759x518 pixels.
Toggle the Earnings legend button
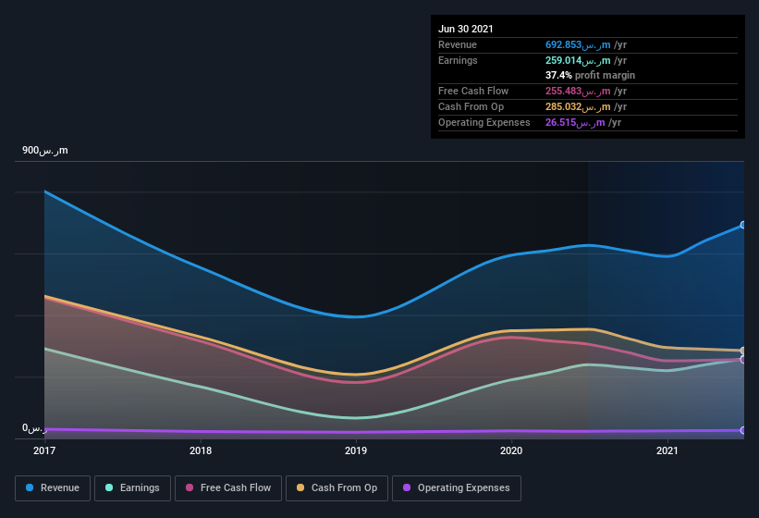coord(132,488)
